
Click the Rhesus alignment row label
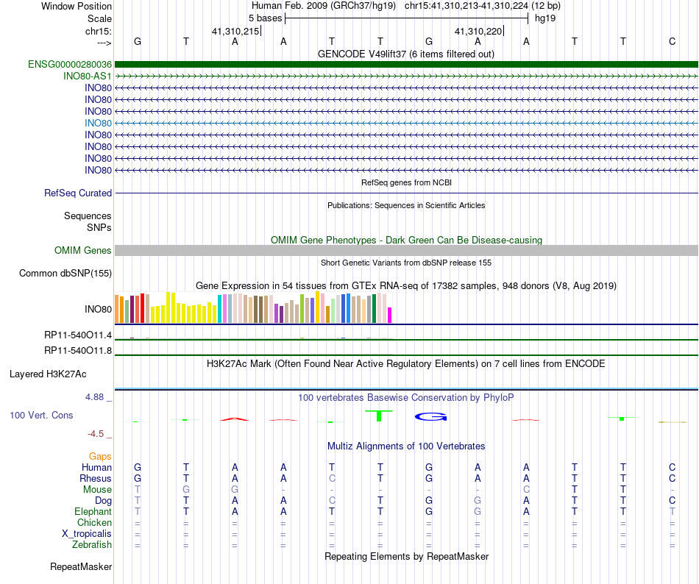96,478
